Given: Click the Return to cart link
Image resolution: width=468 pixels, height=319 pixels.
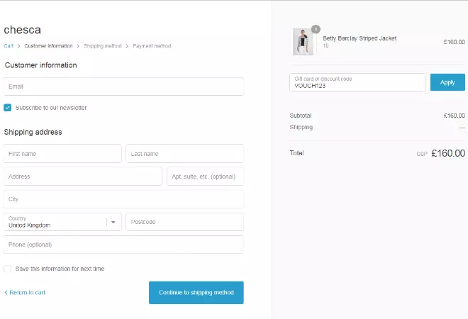Looking at the screenshot, I should (x=26, y=292).
